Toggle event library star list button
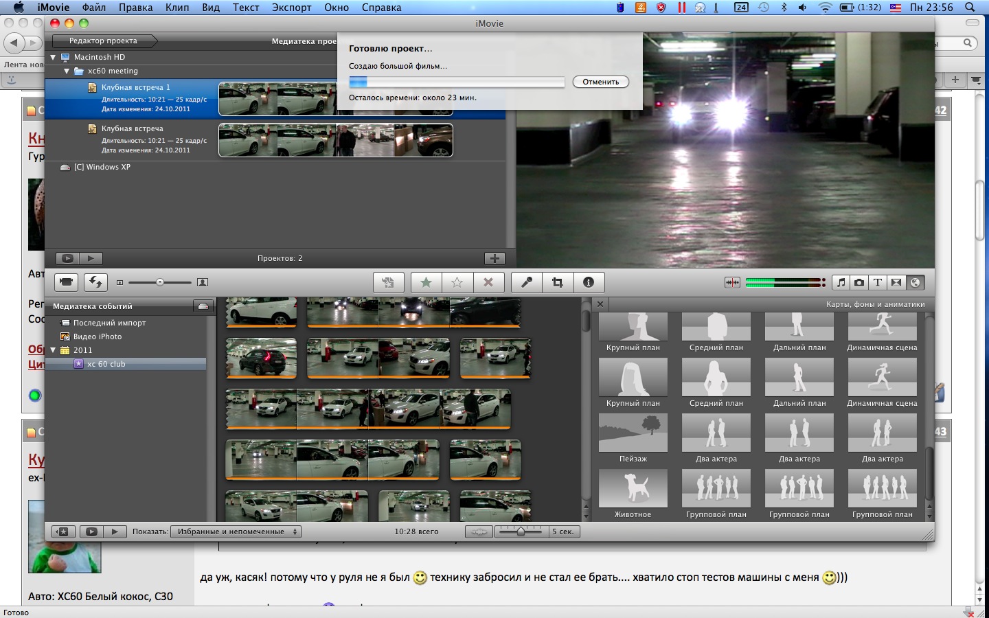 click(63, 531)
